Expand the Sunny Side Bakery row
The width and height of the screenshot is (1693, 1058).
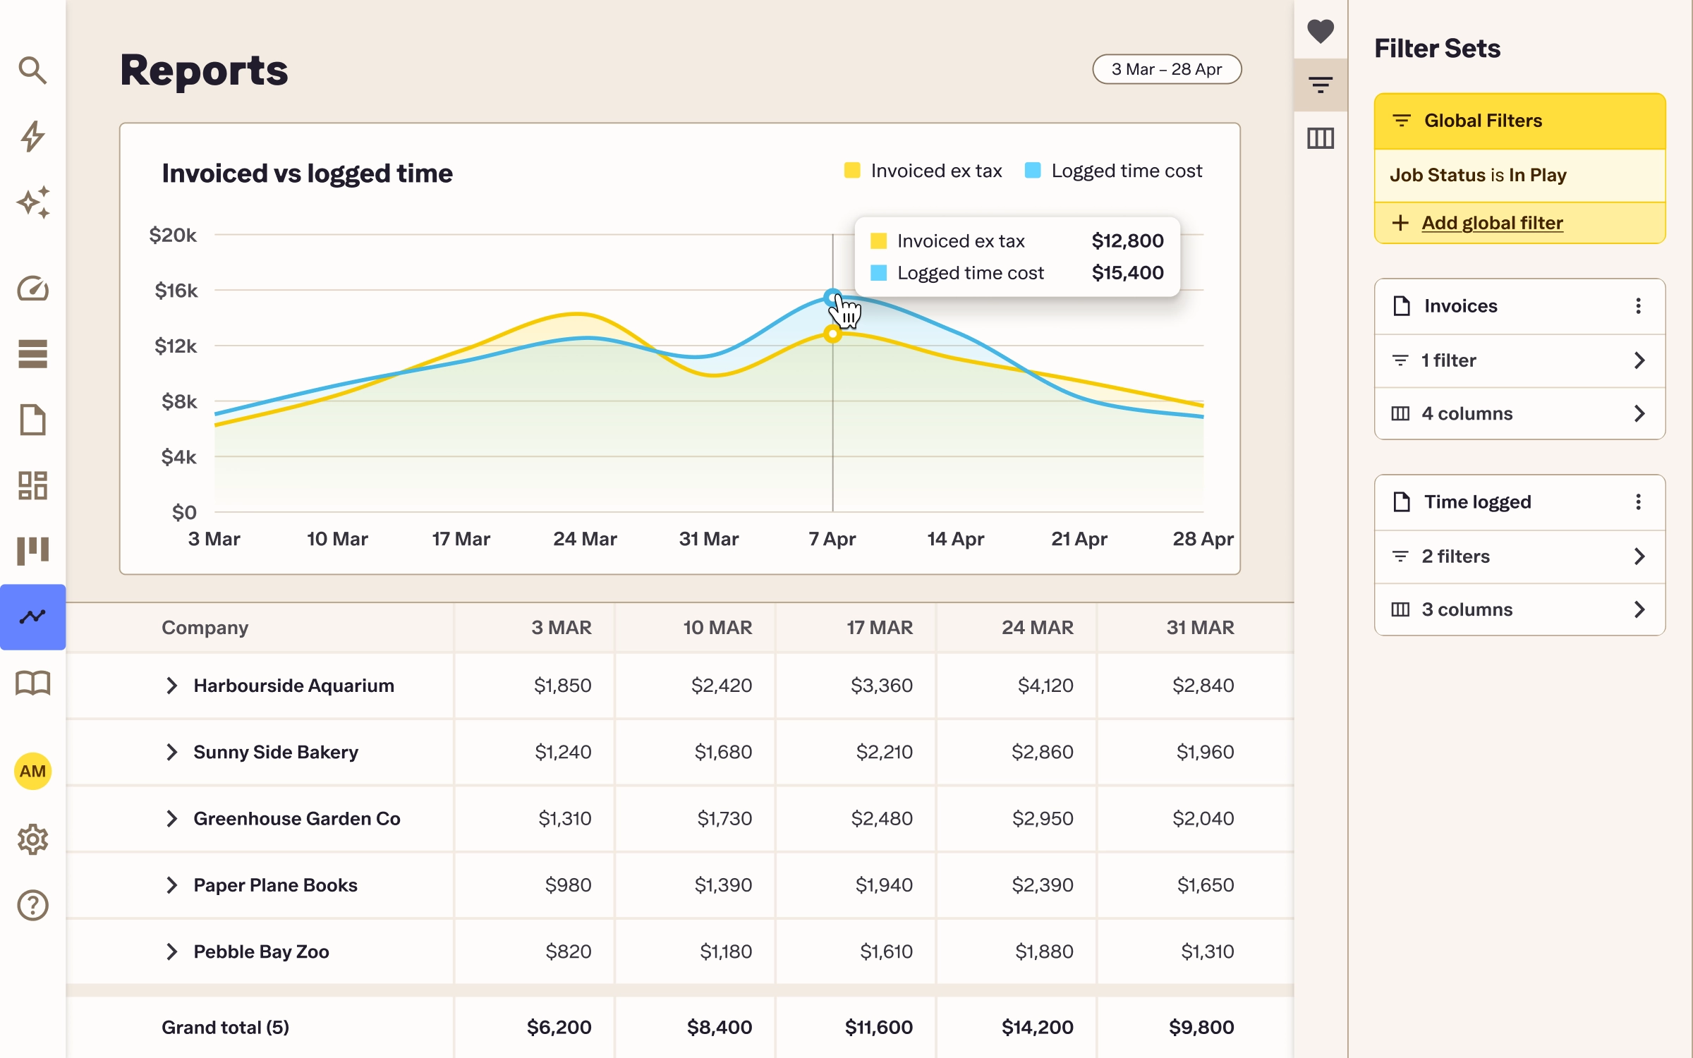pos(171,752)
